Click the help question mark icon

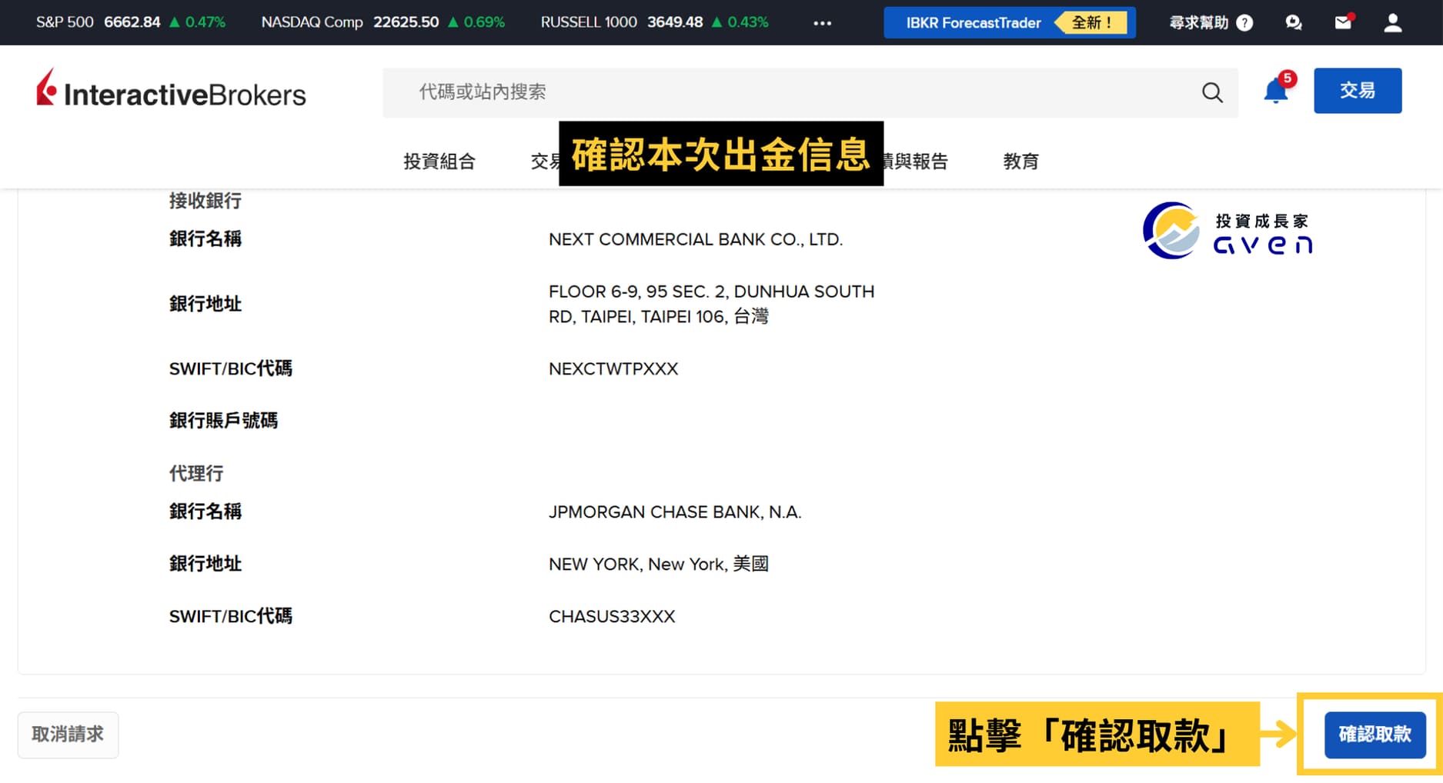click(x=1244, y=23)
